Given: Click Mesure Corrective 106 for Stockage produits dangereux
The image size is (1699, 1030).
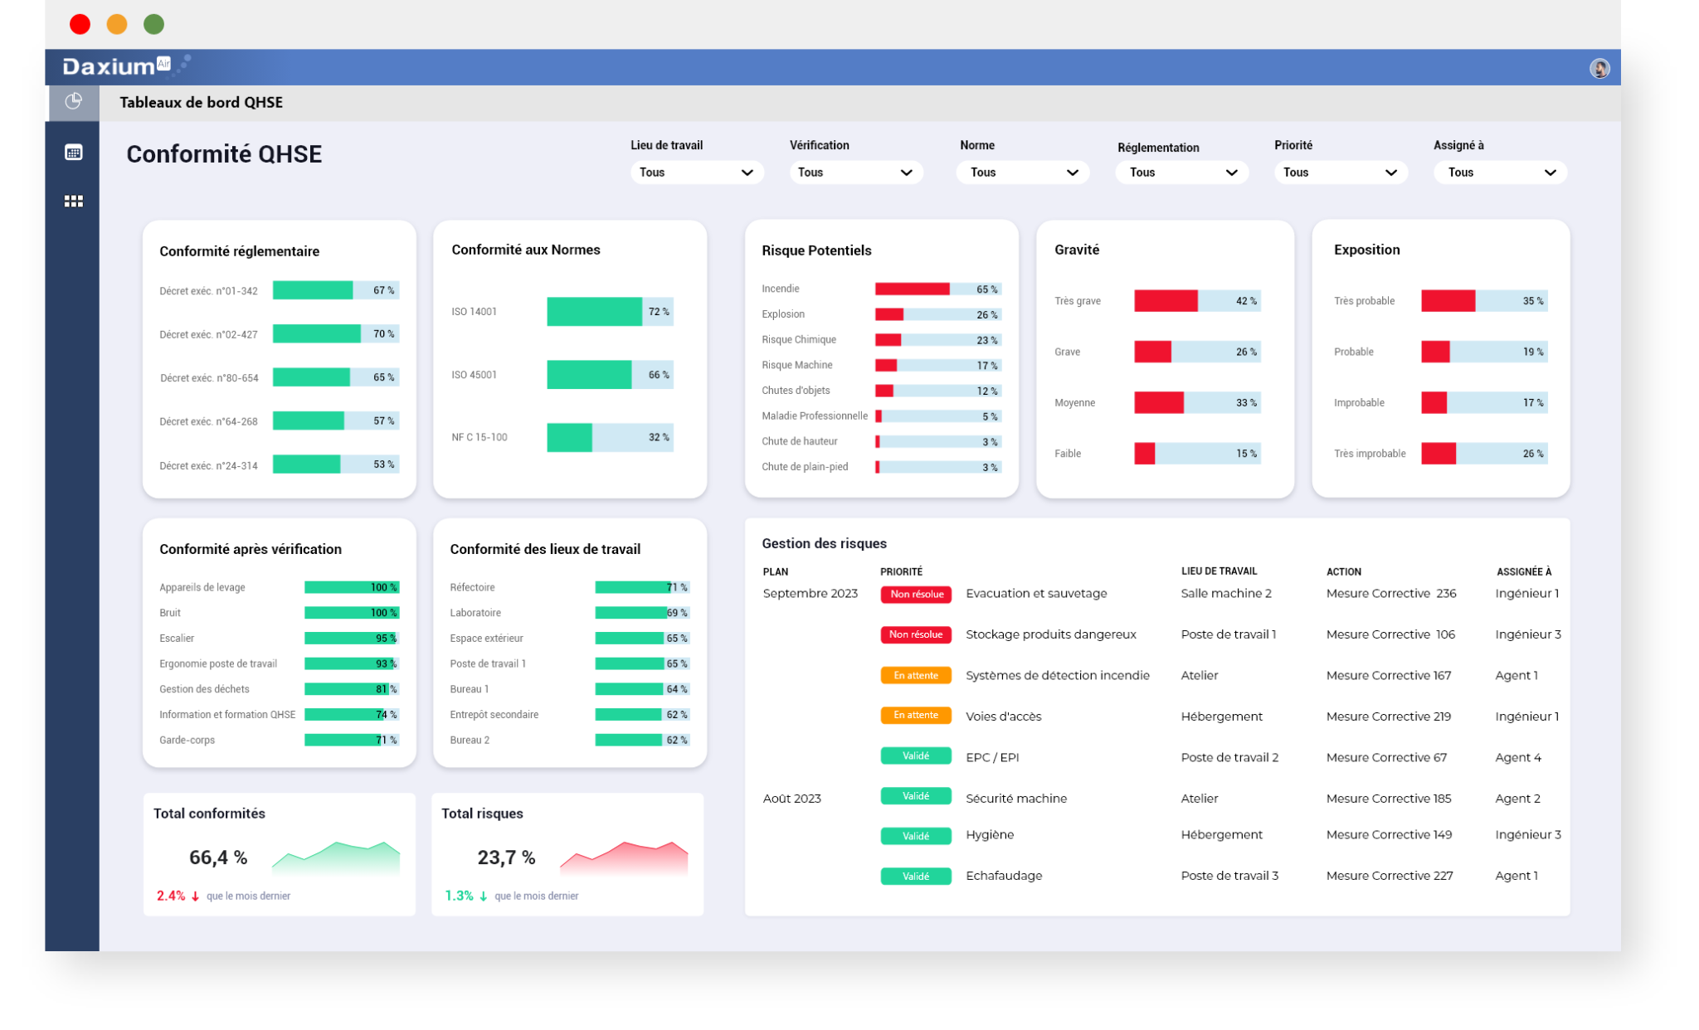Looking at the screenshot, I should click(1390, 634).
